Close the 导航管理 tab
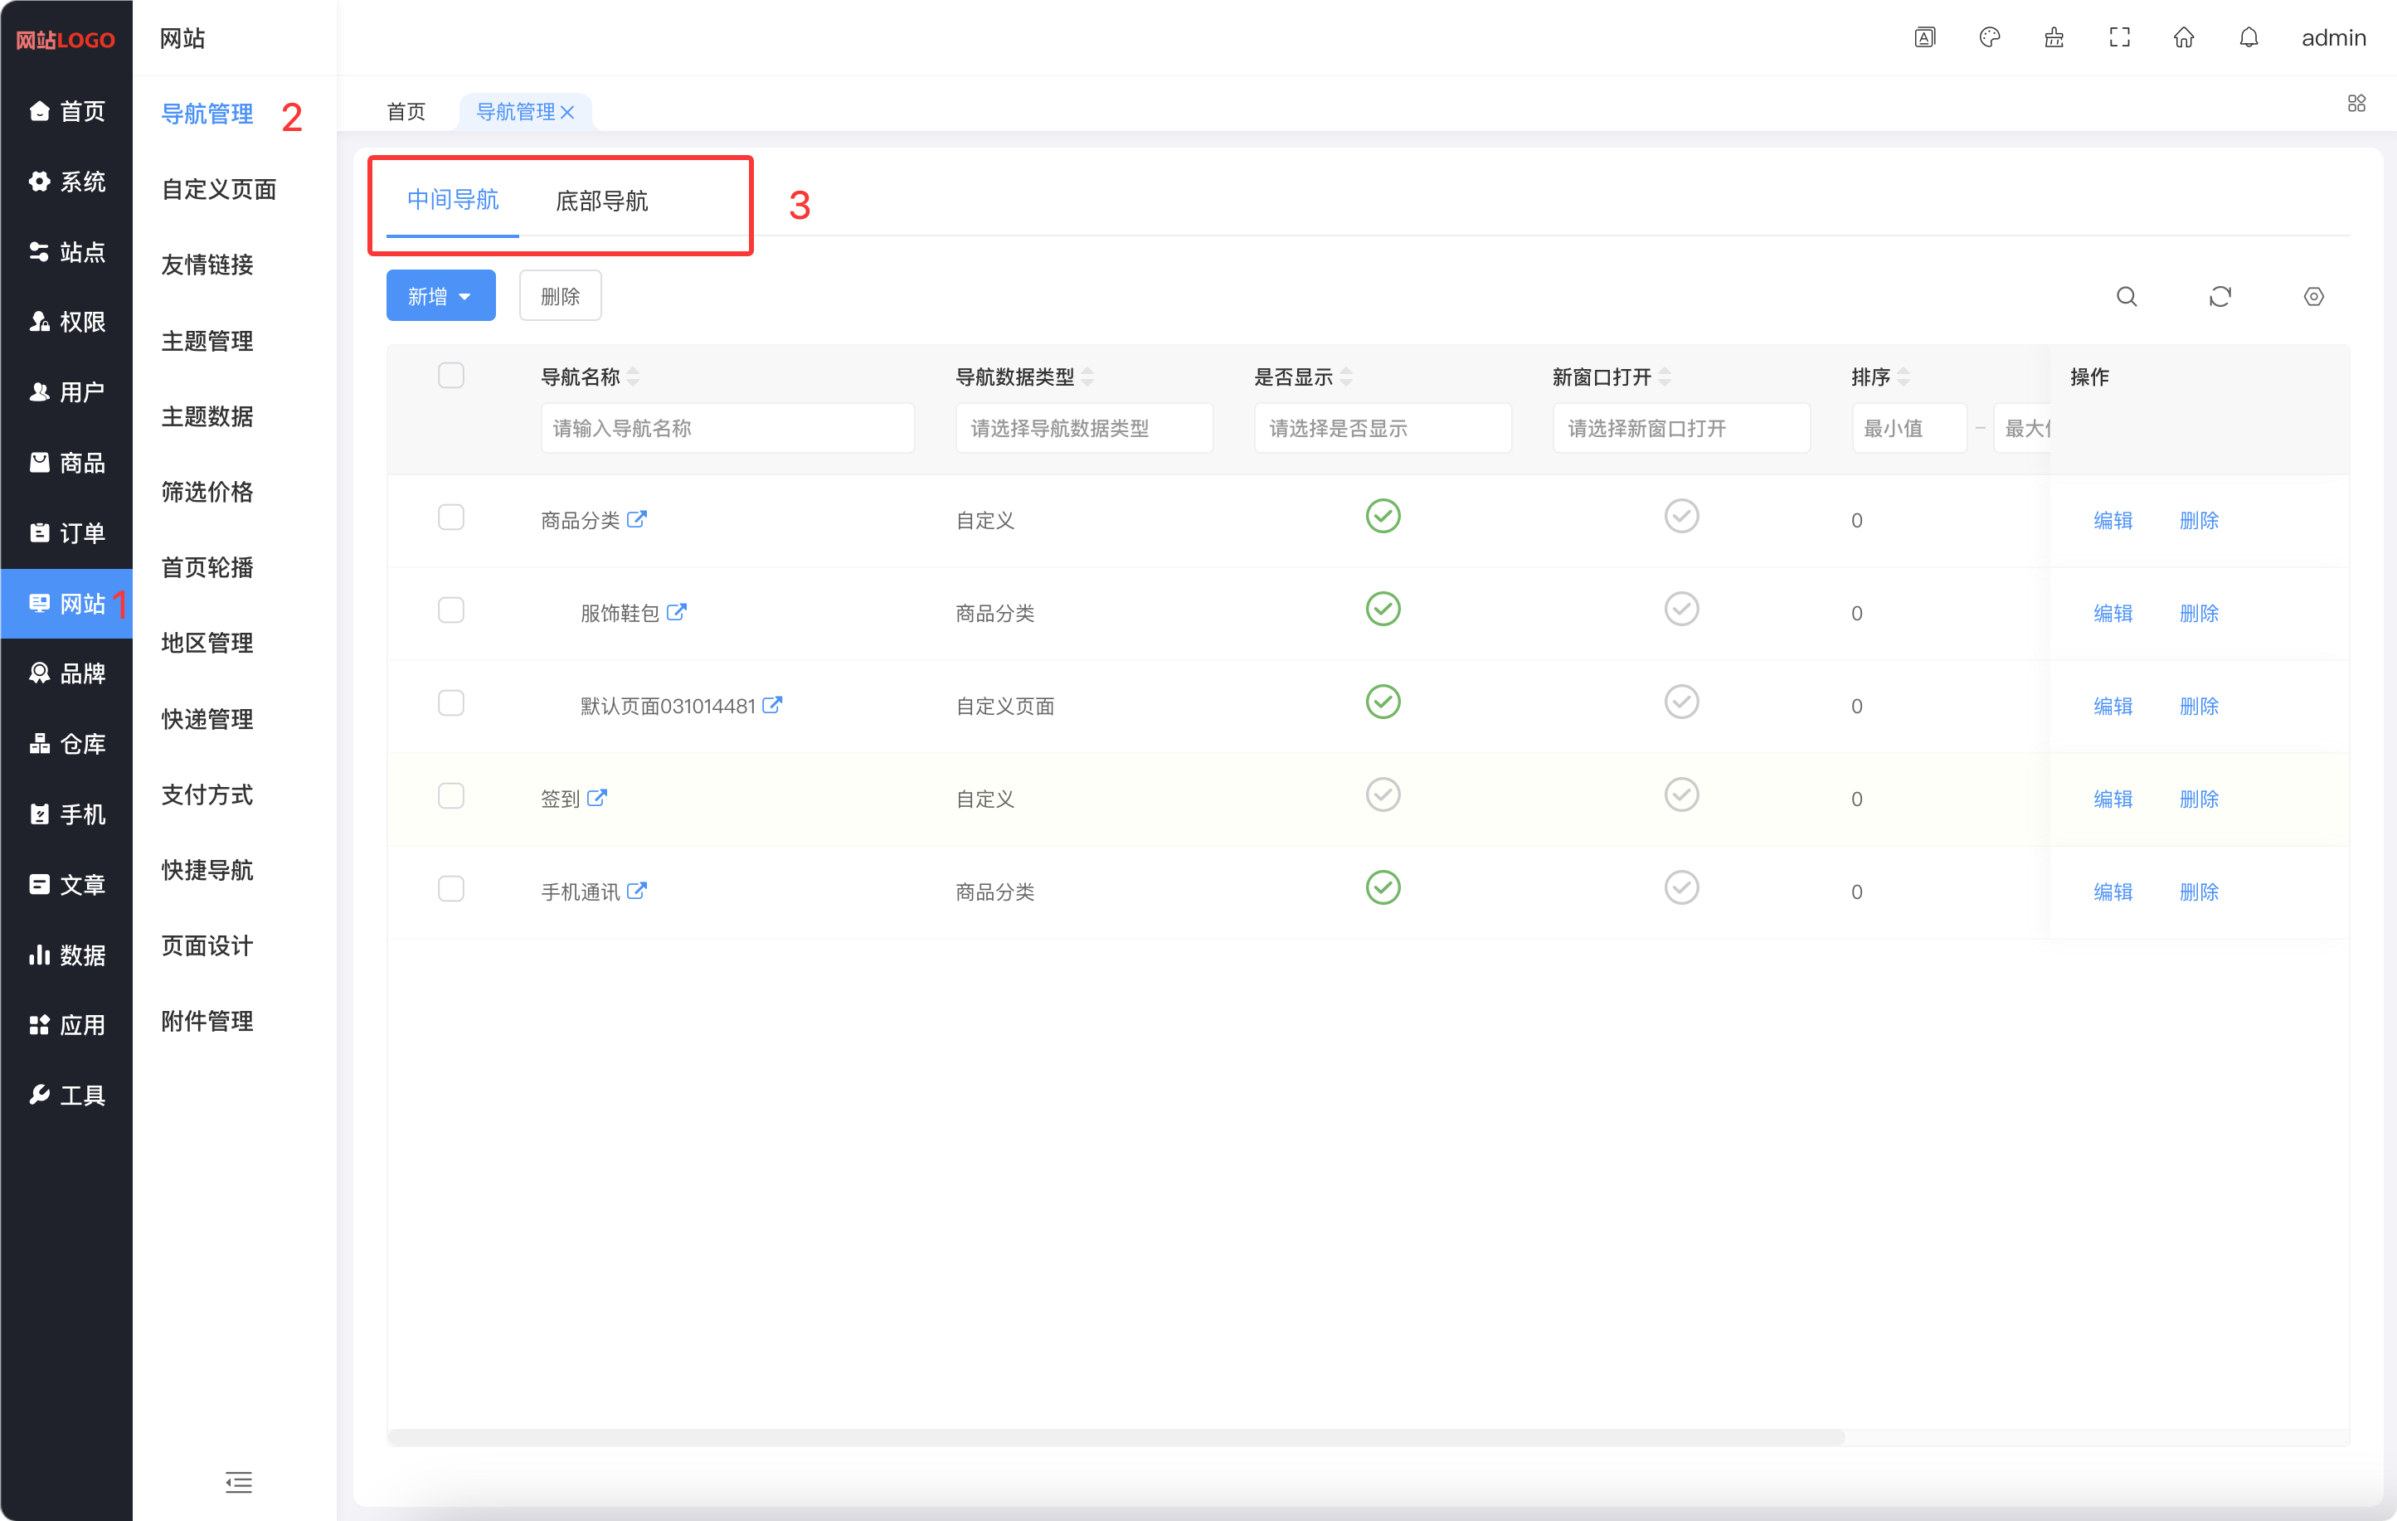The image size is (2397, 1521). coord(567,113)
